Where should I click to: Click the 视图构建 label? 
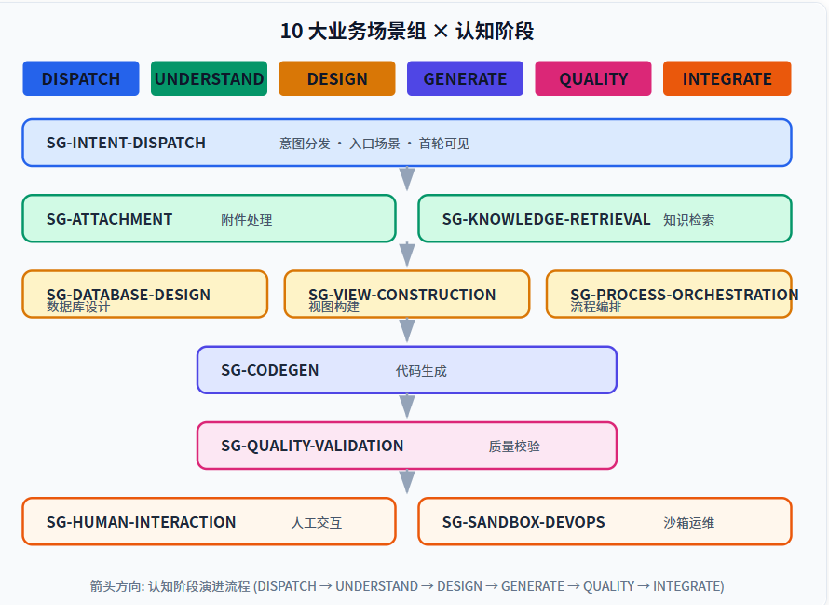tap(333, 307)
